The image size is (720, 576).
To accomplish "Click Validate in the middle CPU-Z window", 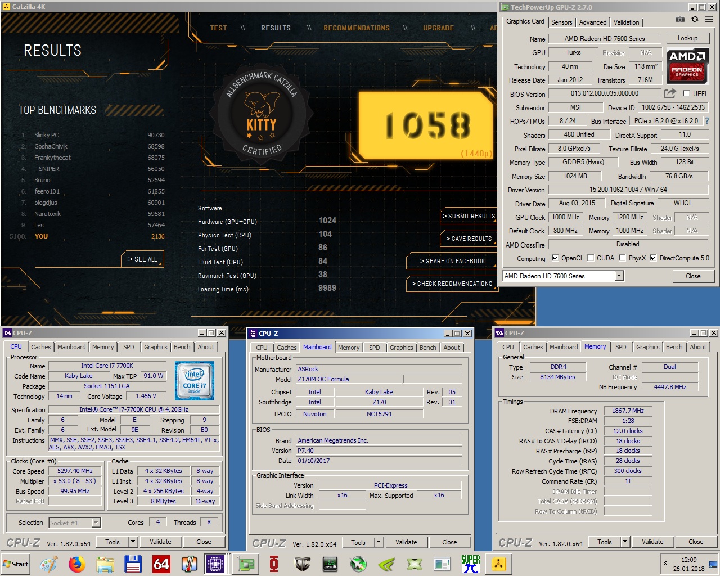I will click(406, 543).
